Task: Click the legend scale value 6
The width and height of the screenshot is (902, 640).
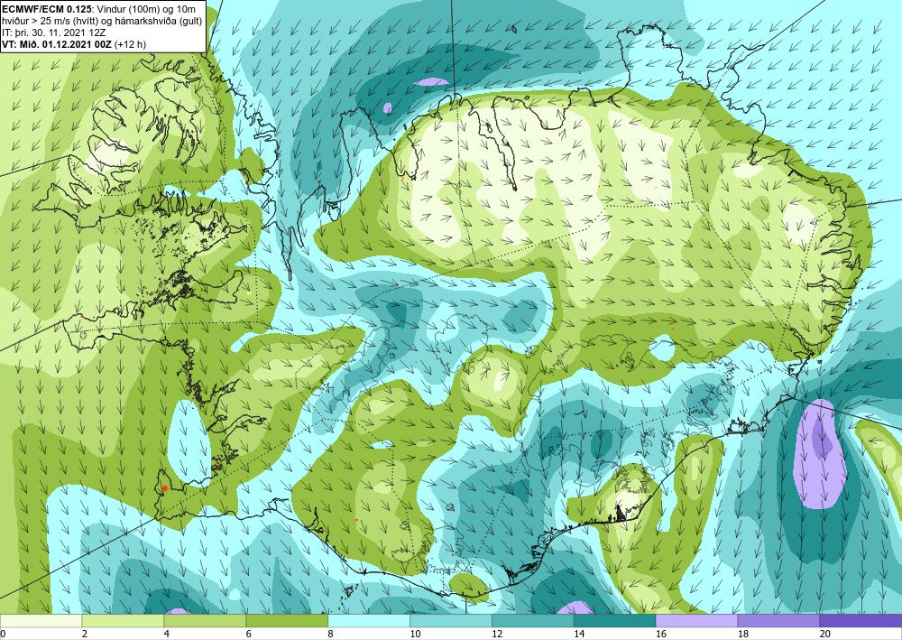Action: [x=249, y=635]
